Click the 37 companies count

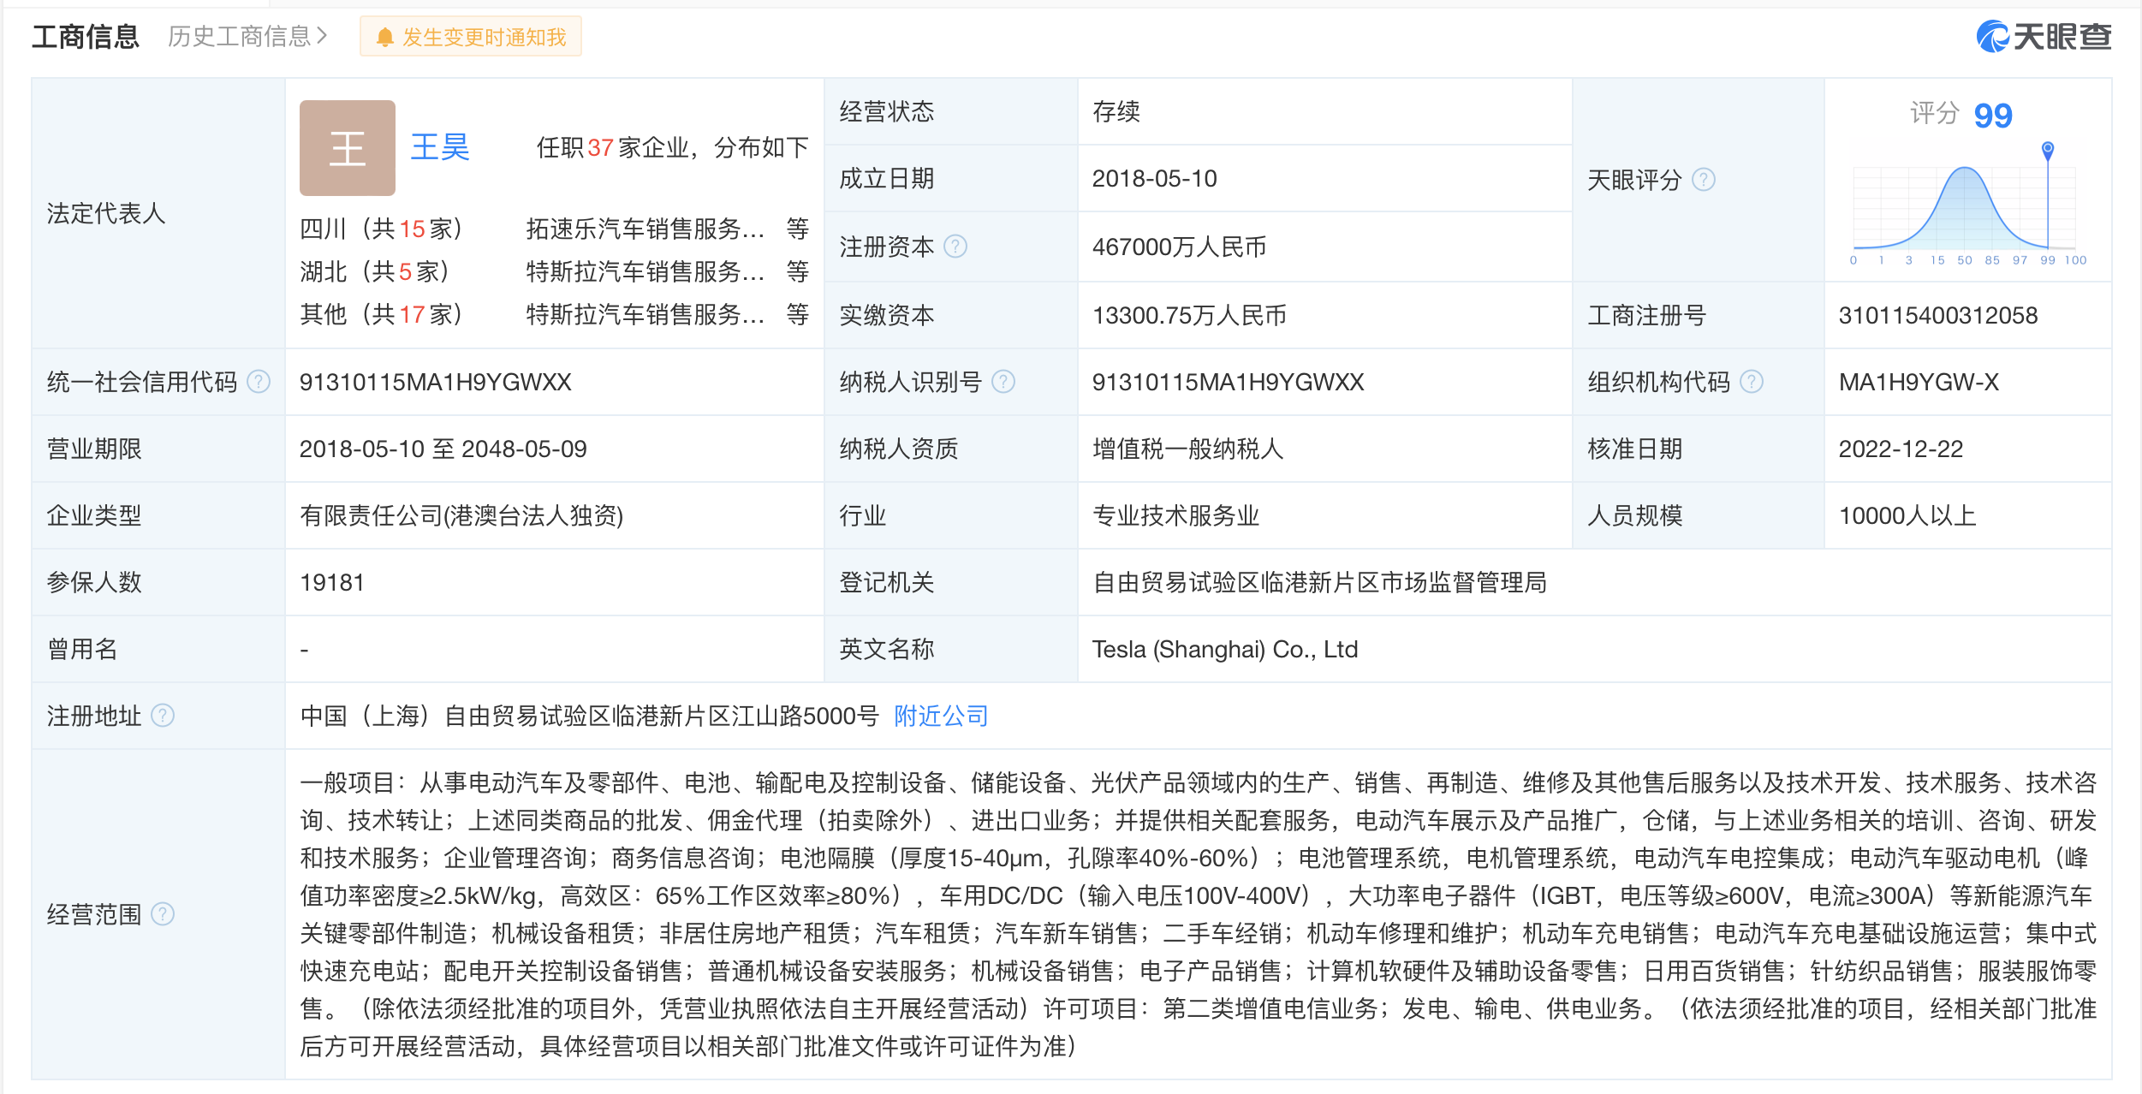[x=600, y=148]
